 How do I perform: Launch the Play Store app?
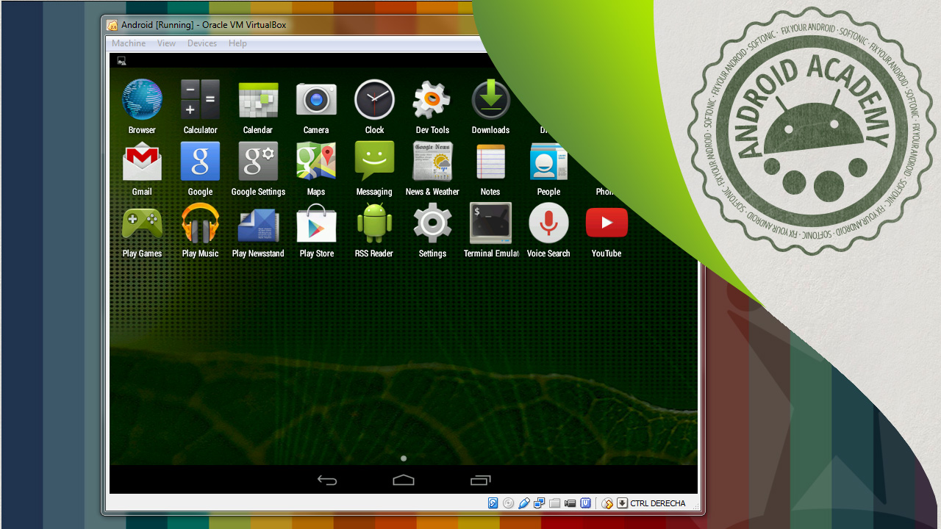point(316,224)
